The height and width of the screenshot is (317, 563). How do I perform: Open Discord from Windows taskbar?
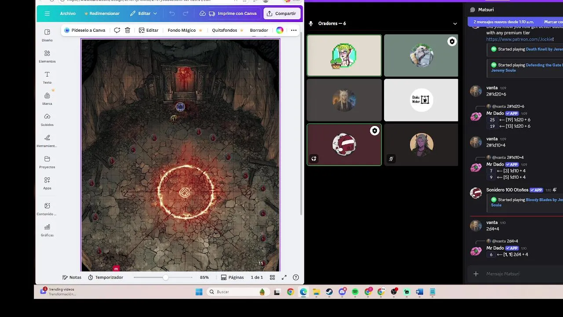(342, 292)
